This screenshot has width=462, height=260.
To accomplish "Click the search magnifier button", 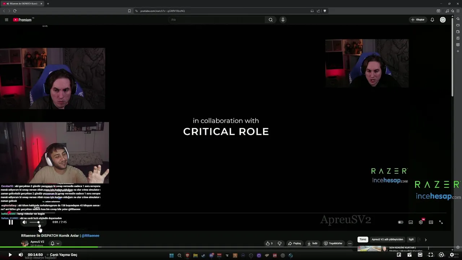I will [x=271, y=20].
